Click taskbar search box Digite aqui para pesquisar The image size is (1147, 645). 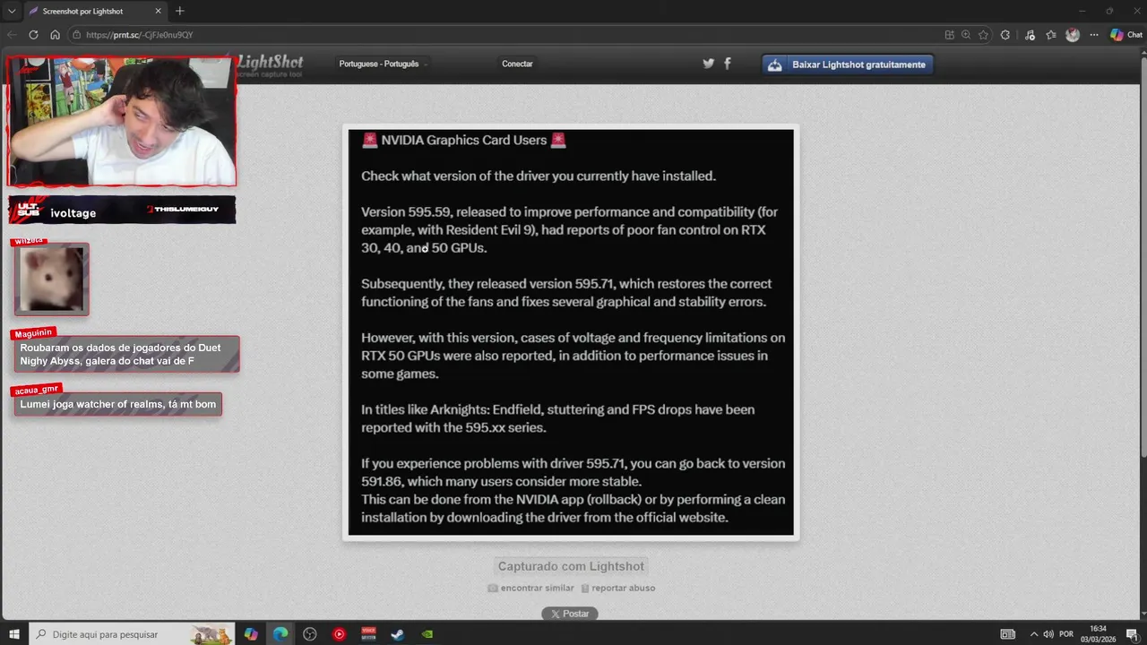132,634
